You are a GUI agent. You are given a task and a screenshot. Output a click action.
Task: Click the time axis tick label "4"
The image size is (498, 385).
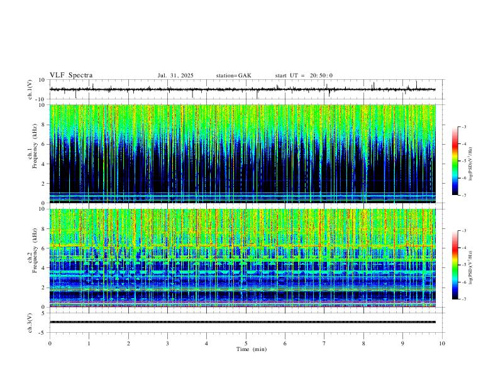click(x=207, y=343)
